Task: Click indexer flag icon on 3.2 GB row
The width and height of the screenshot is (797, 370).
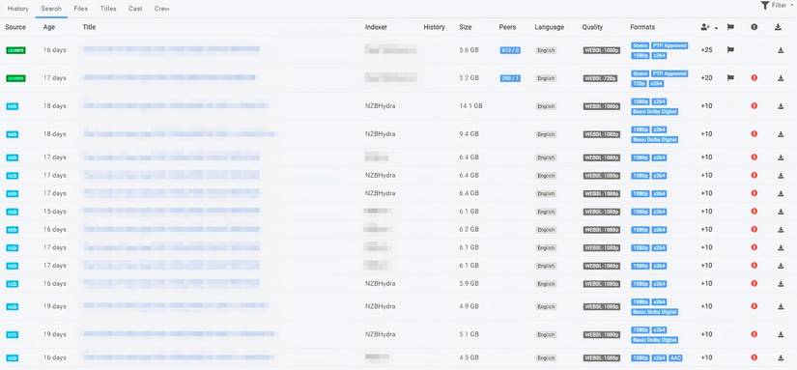Action: coord(730,77)
